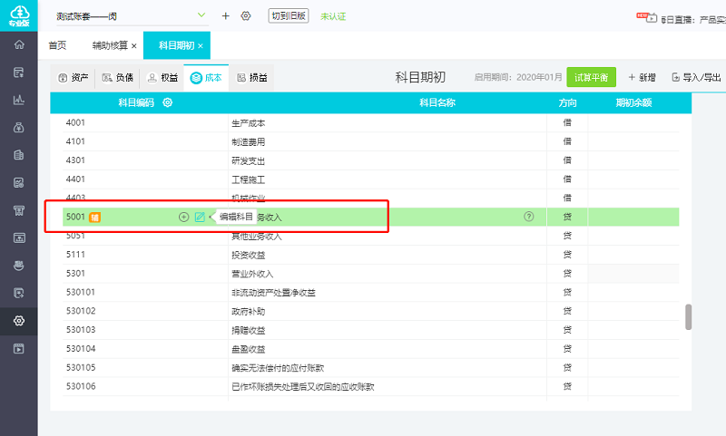
Task: Click the live broadcast NEW icon
Action: (x=647, y=18)
